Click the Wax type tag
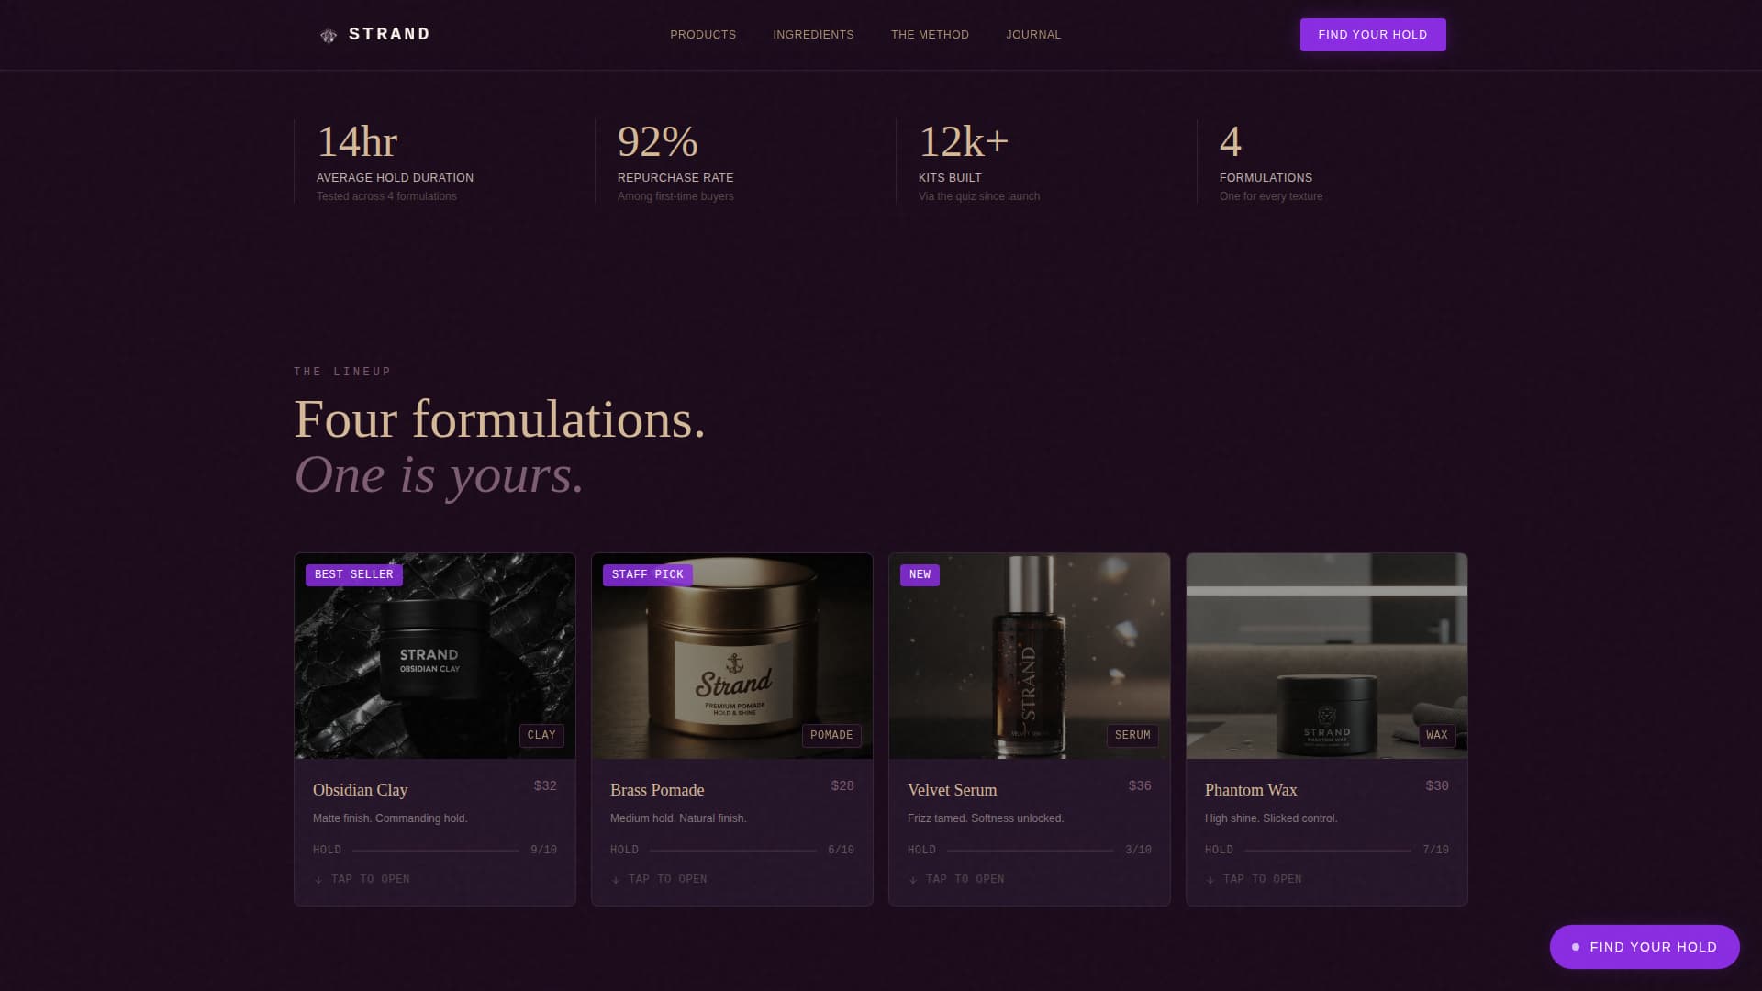The image size is (1762, 991). tap(1437, 735)
